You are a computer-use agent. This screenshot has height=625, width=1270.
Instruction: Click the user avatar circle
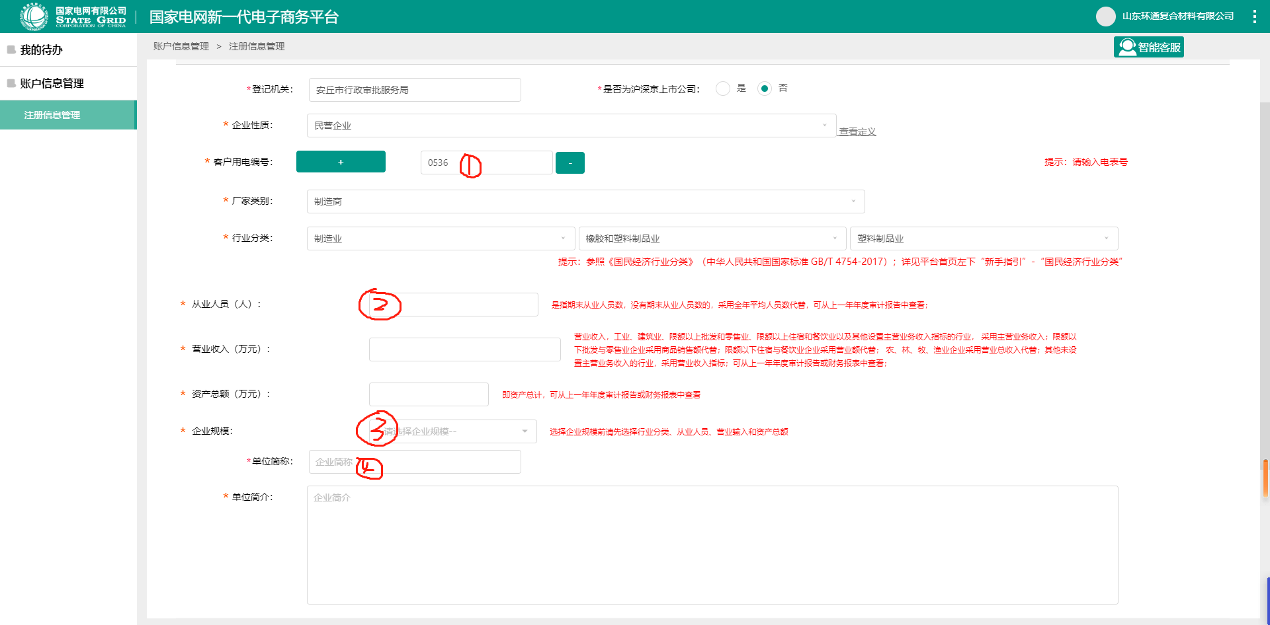(1105, 17)
